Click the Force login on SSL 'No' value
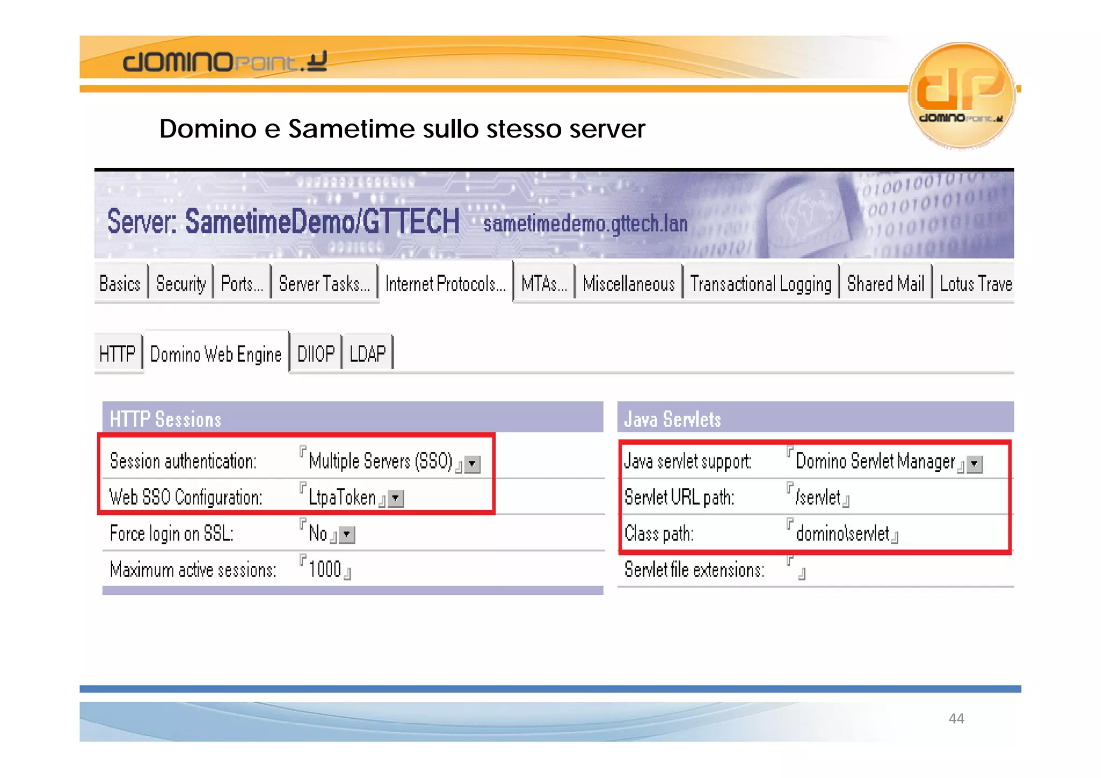The width and height of the screenshot is (1101, 778). (318, 534)
